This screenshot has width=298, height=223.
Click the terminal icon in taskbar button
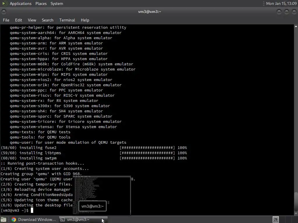coord(62,220)
